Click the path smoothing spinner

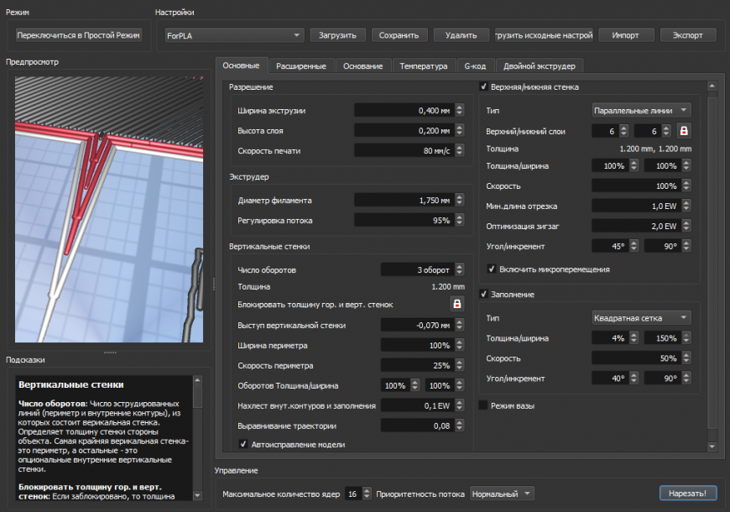(x=460, y=426)
